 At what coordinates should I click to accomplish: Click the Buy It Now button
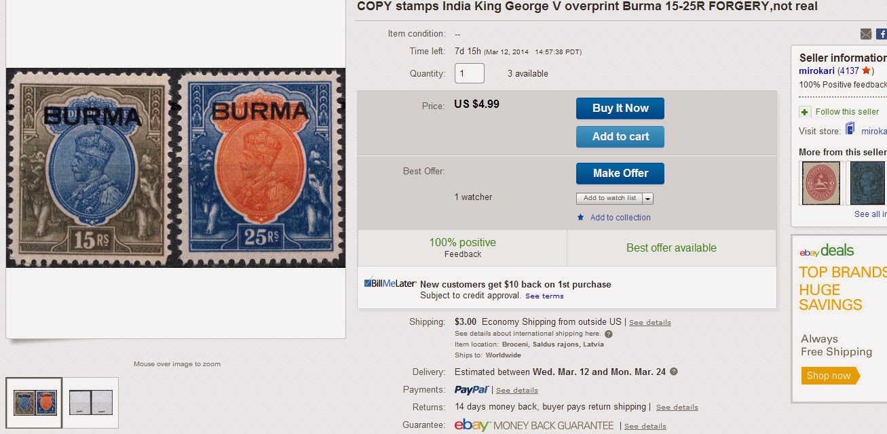tap(620, 108)
